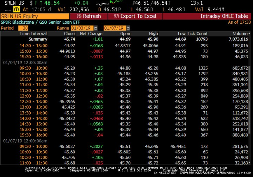253x177 pixels.
Task: Click the last price 46.54 in the header
Action: (x=52, y=3)
